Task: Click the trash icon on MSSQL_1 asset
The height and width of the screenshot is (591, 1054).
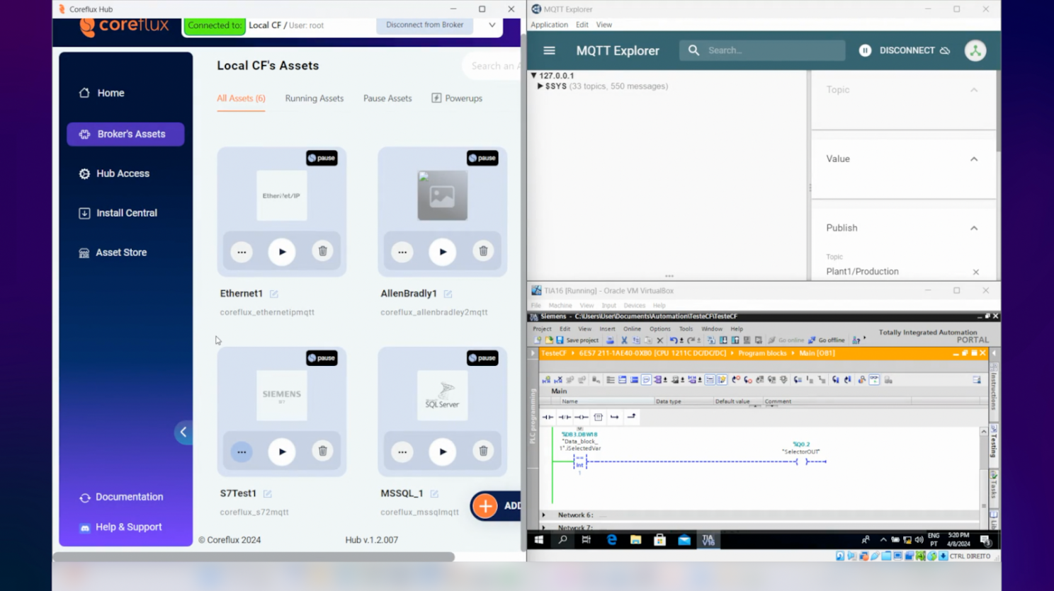Action: click(483, 452)
